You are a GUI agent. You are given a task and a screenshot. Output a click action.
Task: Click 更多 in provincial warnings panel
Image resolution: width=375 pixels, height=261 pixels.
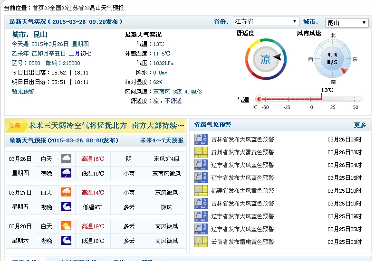coord(360,125)
